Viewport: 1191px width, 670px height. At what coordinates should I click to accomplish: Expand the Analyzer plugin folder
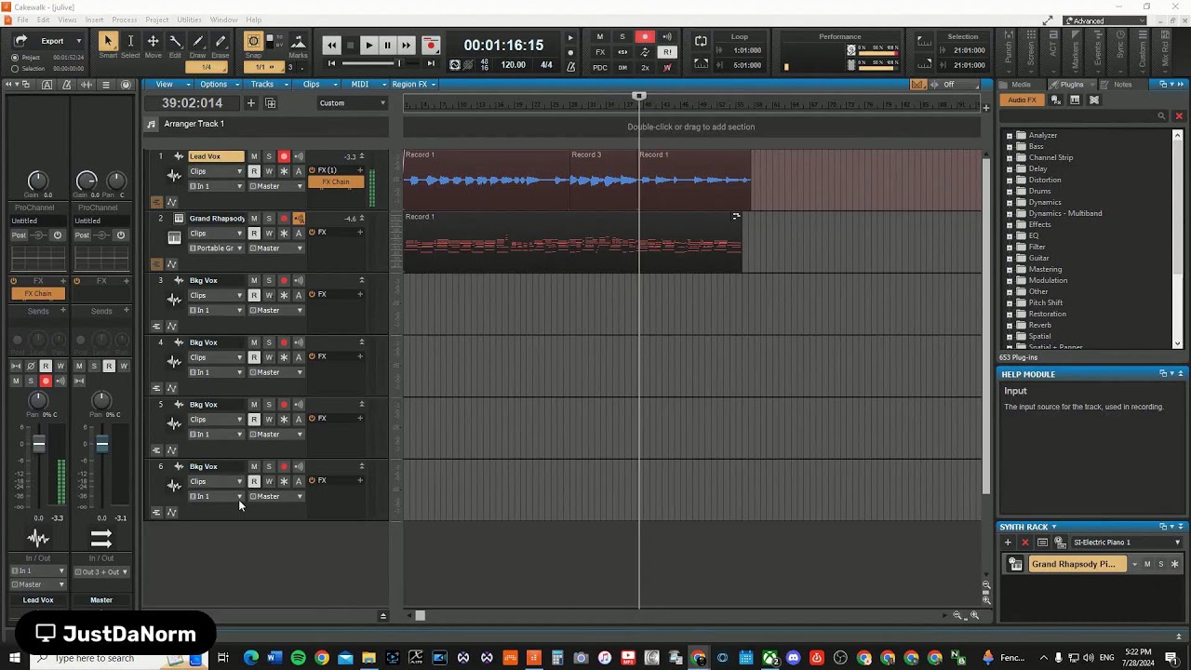pos(1010,136)
